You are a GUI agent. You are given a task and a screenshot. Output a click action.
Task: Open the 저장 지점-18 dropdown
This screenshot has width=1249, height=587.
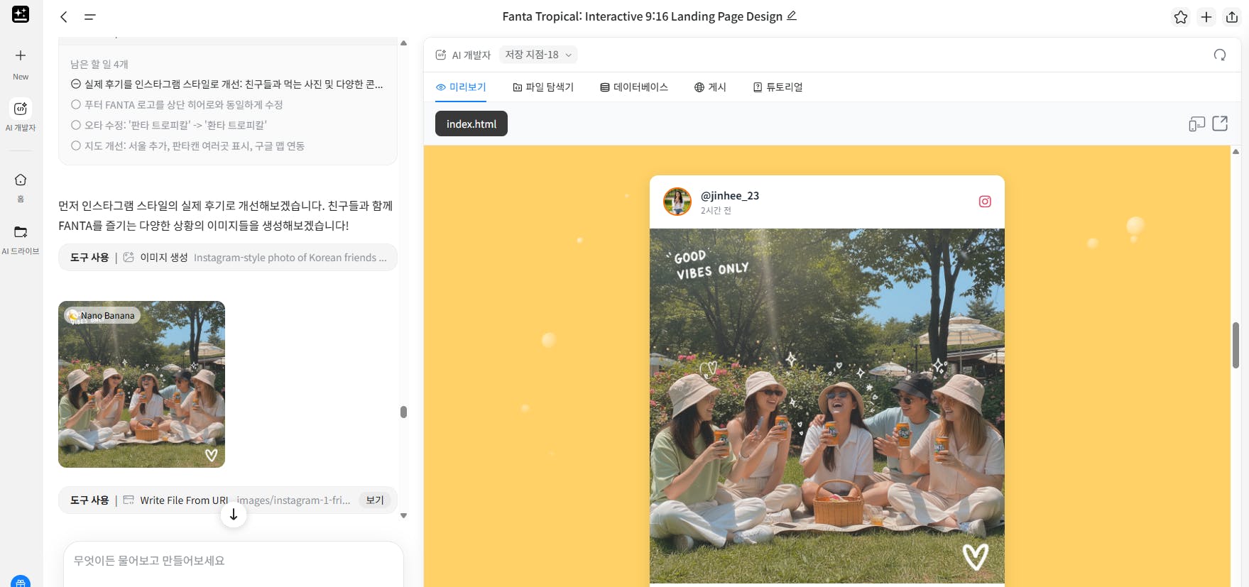tap(538, 55)
